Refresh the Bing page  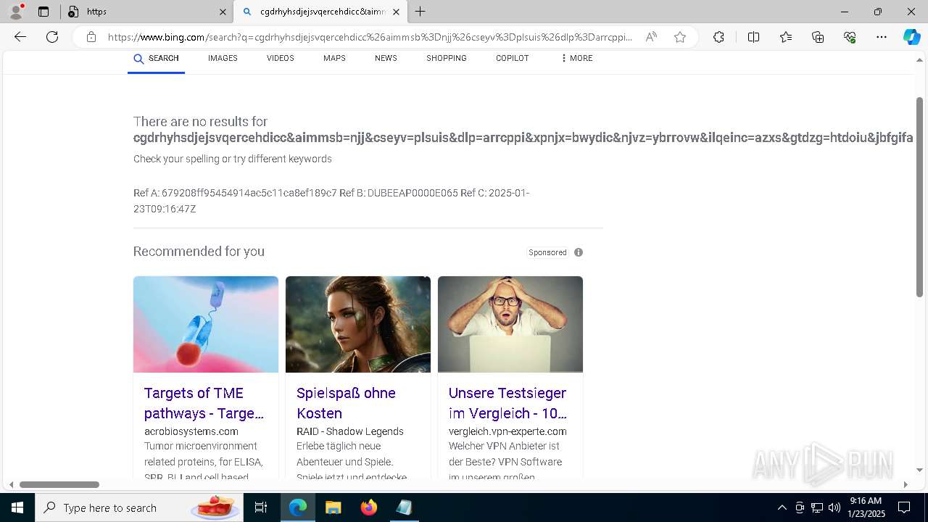pyautogui.click(x=52, y=37)
